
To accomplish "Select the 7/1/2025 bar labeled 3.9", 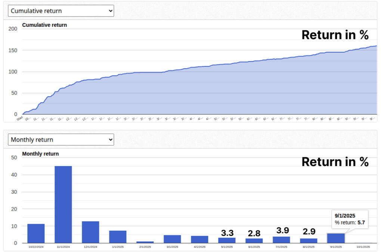I will click(281, 240).
